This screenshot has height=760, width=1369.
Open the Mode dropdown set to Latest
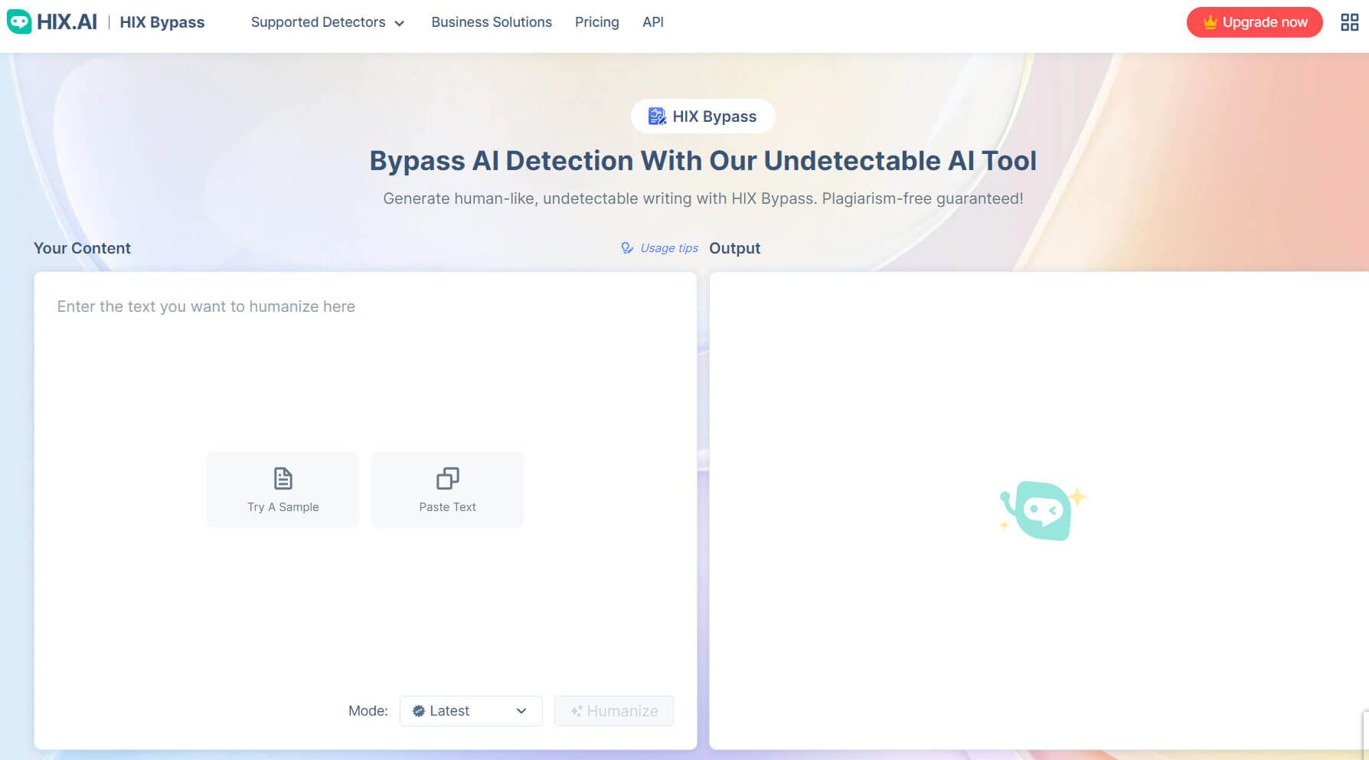(471, 711)
